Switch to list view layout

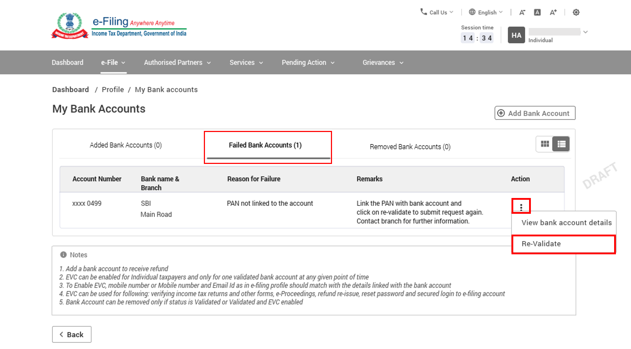(x=561, y=144)
